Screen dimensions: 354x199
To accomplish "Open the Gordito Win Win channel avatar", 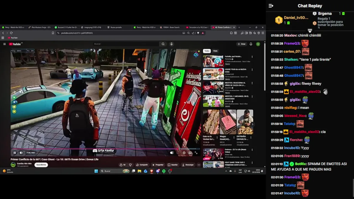I will coord(13,164).
